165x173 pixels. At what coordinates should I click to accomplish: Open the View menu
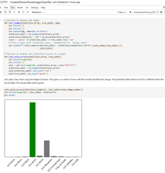coord(6,7)
